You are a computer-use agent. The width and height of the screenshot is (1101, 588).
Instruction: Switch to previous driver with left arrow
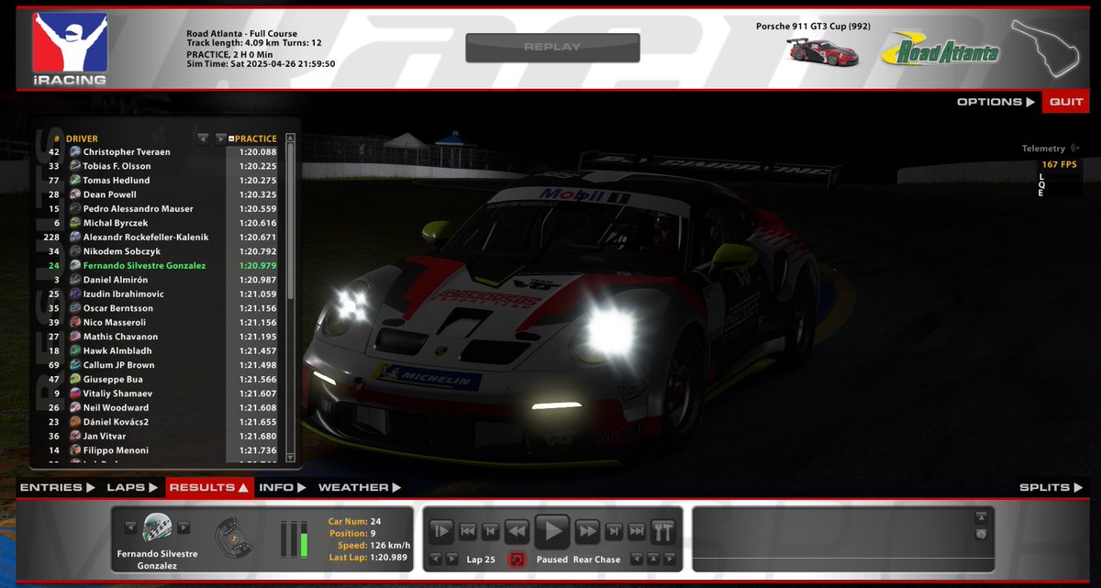coord(130,527)
